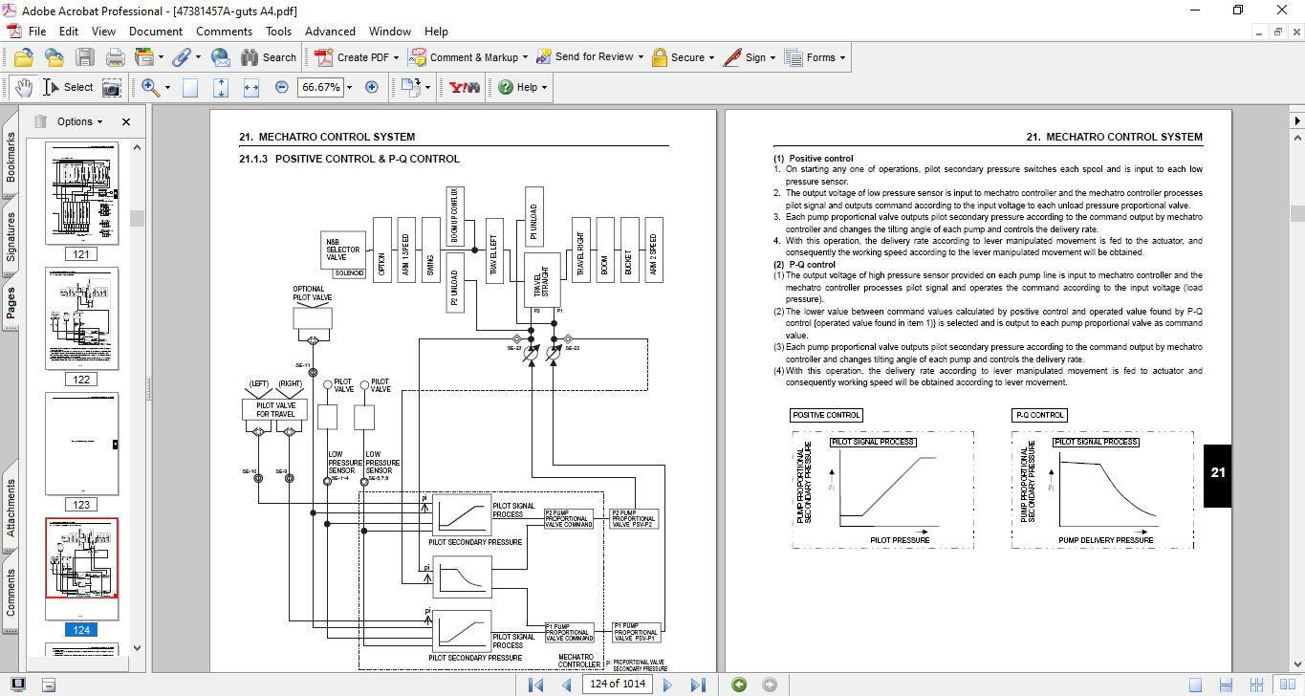The width and height of the screenshot is (1305, 696).
Task: Open the Advanced menu
Action: point(331,31)
